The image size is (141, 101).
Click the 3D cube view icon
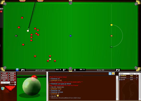tap(3, 88)
